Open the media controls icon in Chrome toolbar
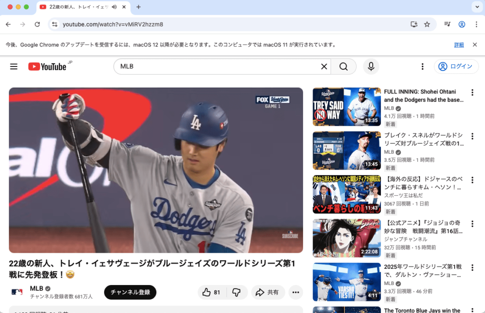The height and width of the screenshot is (313, 485). pyautogui.click(x=447, y=24)
